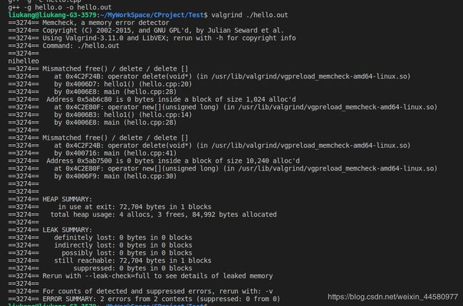Click the 'Command: ./hello.out' line
This screenshot has width=463, height=306.
(x=64, y=46)
